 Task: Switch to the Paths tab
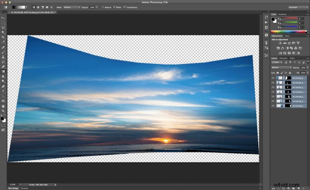292,58
